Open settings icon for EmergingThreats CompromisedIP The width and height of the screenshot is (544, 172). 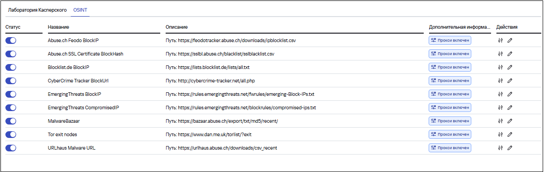501,107
